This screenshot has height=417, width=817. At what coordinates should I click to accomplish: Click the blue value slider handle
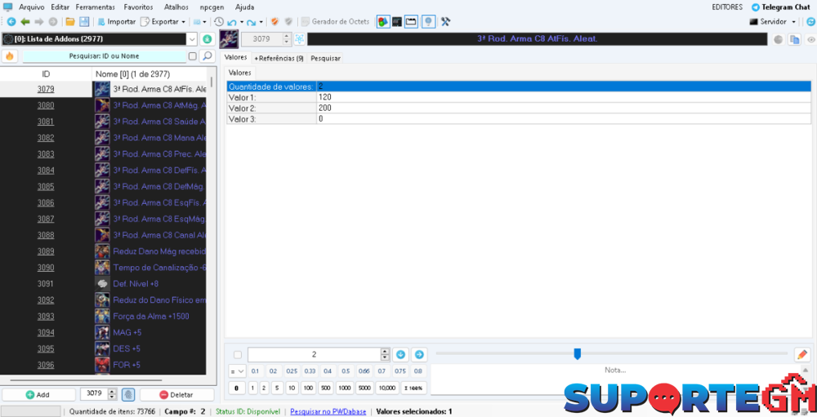577,353
